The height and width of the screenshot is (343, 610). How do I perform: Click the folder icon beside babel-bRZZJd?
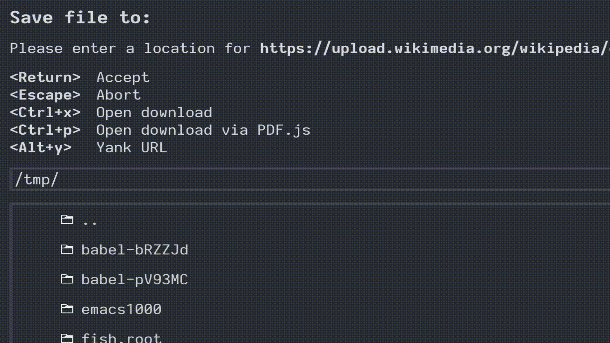(67, 249)
